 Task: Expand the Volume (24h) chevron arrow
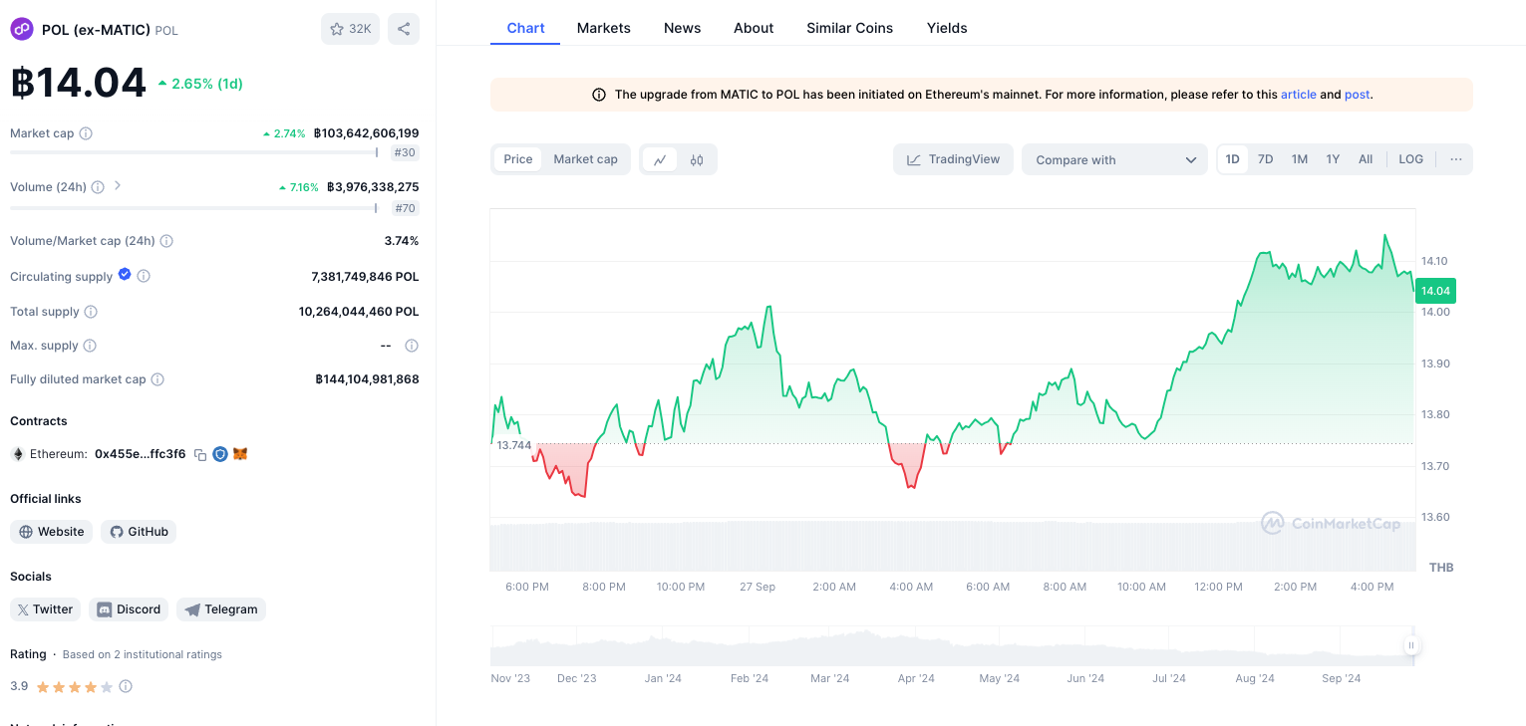click(x=118, y=185)
